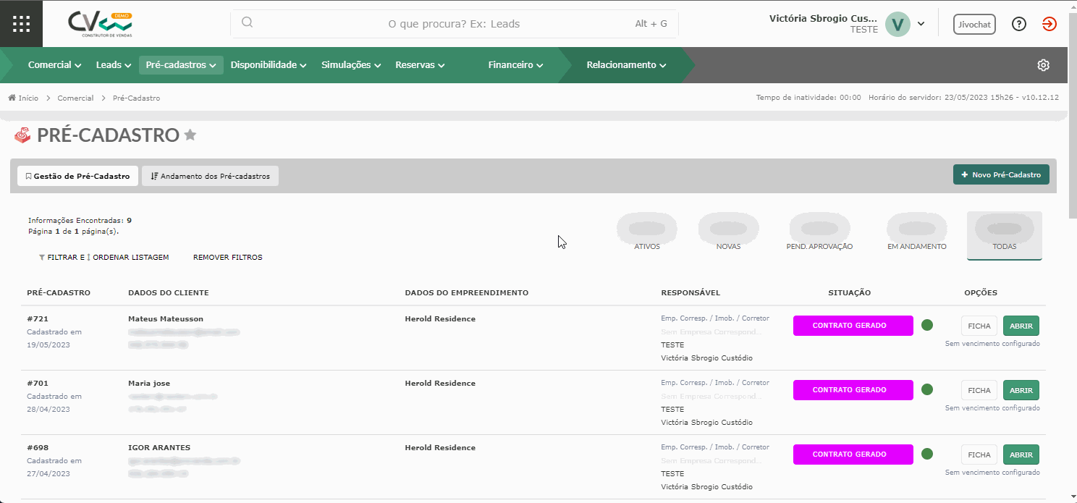
Task: Click green status dot for #721
Action: [926, 325]
